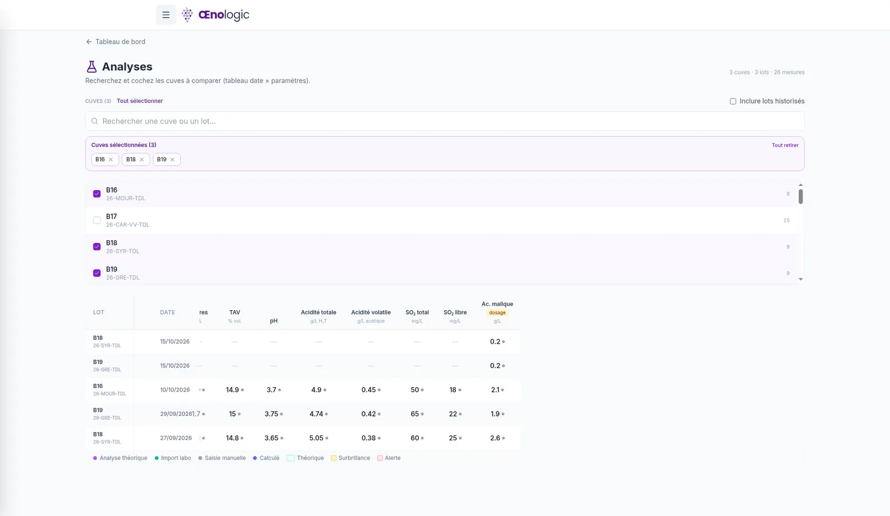Remove the B18 chip with its X
The height and width of the screenshot is (516, 890).
click(142, 160)
